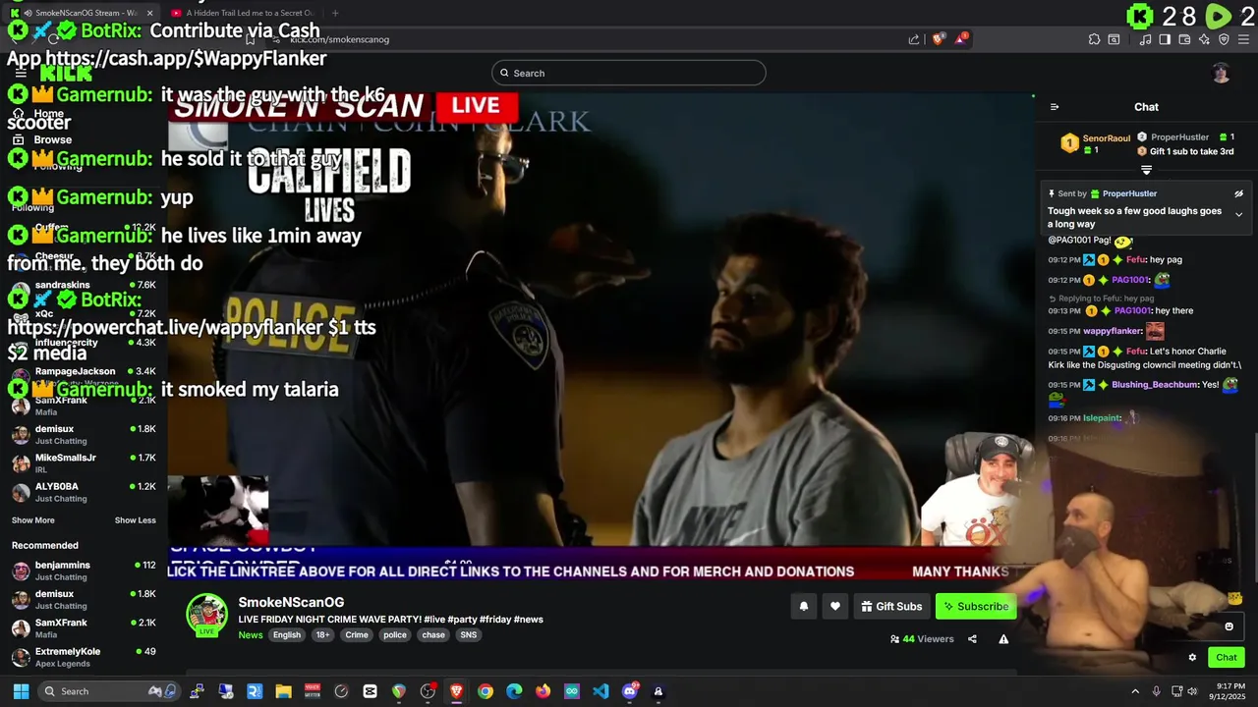1258x707 pixels.
Task: Open Discord from the taskbar
Action: 630,691
